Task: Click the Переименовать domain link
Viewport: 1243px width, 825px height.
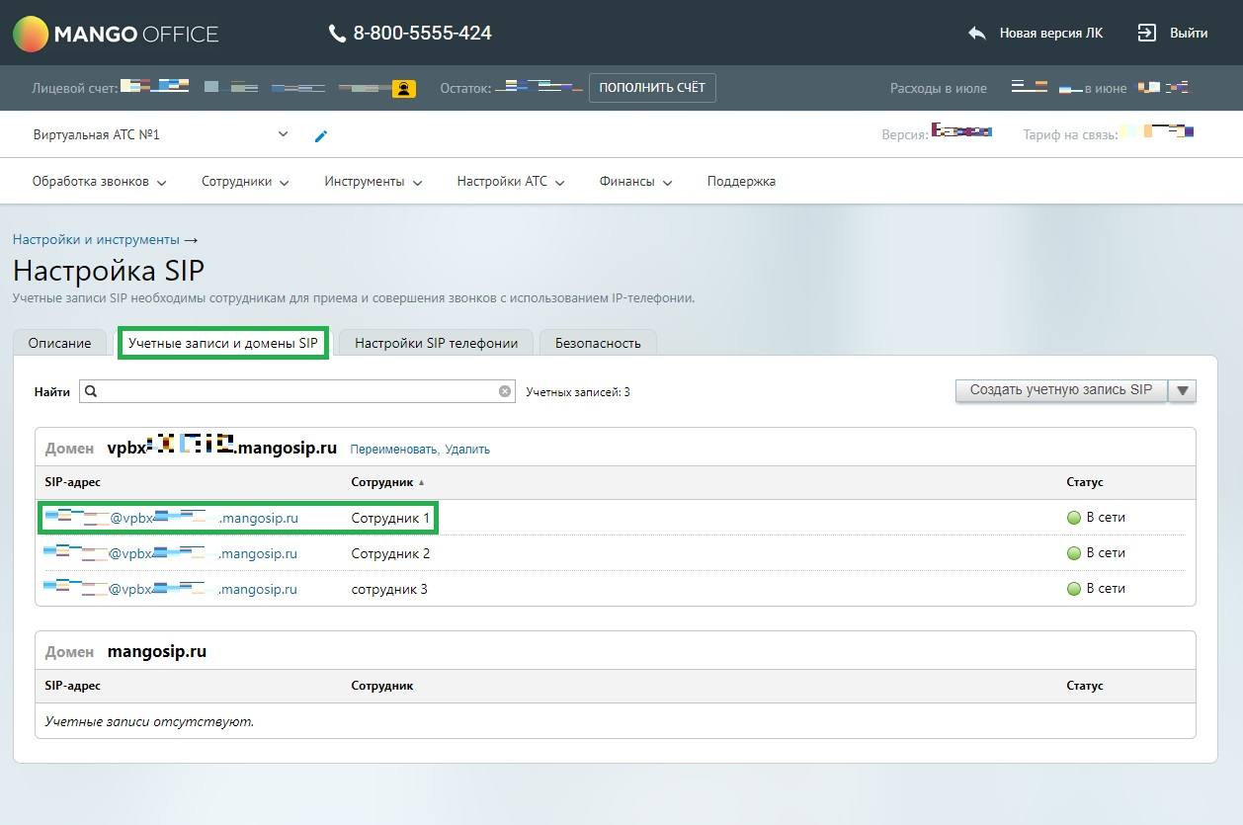Action: pos(394,450)
